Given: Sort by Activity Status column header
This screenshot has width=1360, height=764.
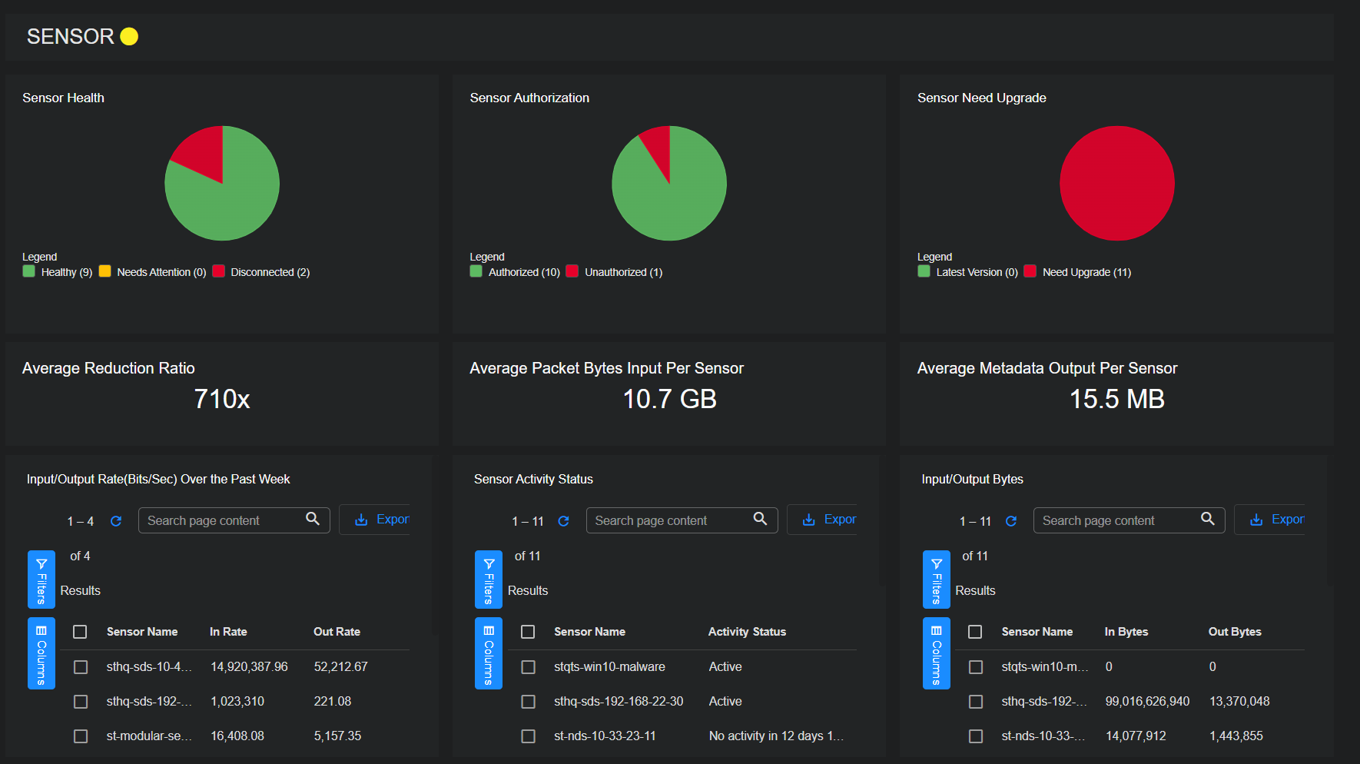Looking at the screenshot, I should coord(747,632).
